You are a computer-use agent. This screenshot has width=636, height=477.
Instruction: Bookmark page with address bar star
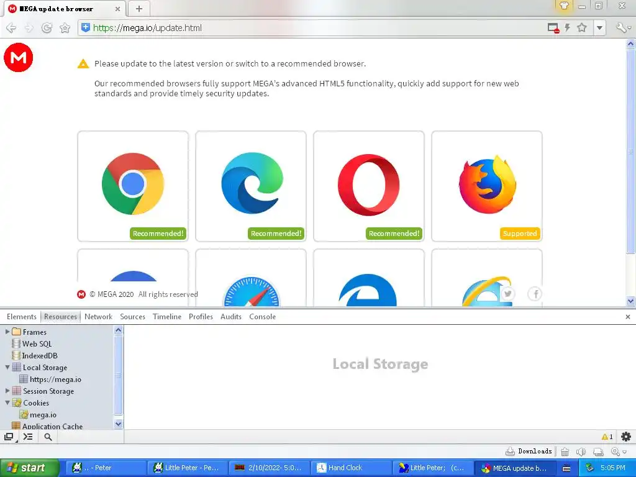582,27
